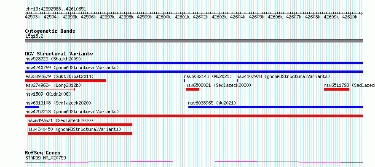The image size is (375, 167).
Task: Click the chr15:42592588..42610651 position label
Action: point(56,9)
